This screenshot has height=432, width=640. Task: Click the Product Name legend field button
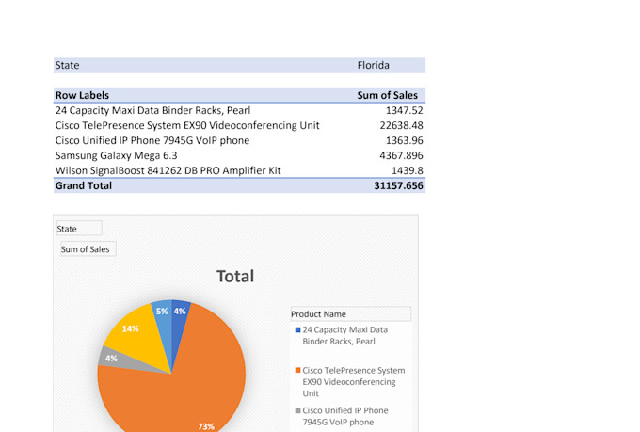click(351, 314)
